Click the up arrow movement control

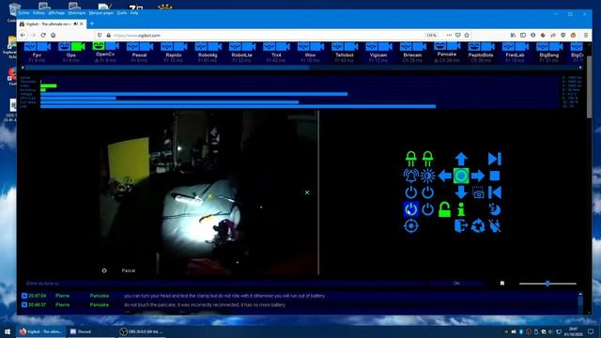[461, 159]
